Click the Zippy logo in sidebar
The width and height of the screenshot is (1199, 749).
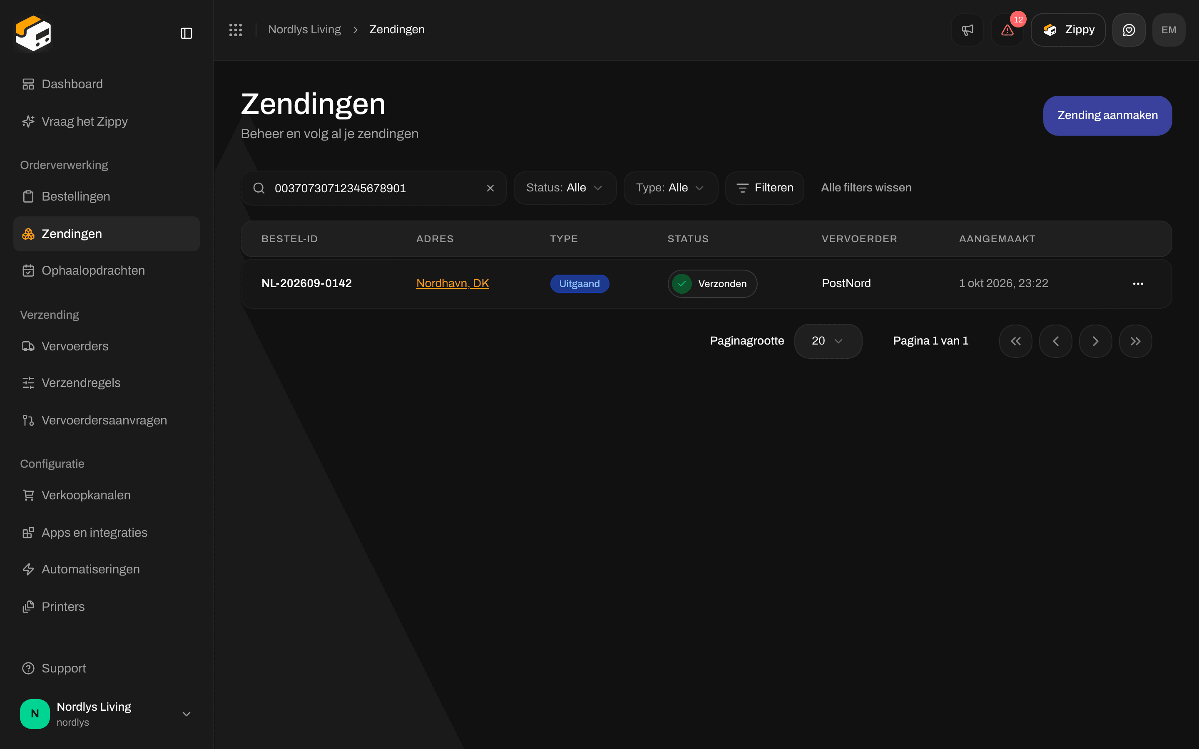tap(33, 33)
